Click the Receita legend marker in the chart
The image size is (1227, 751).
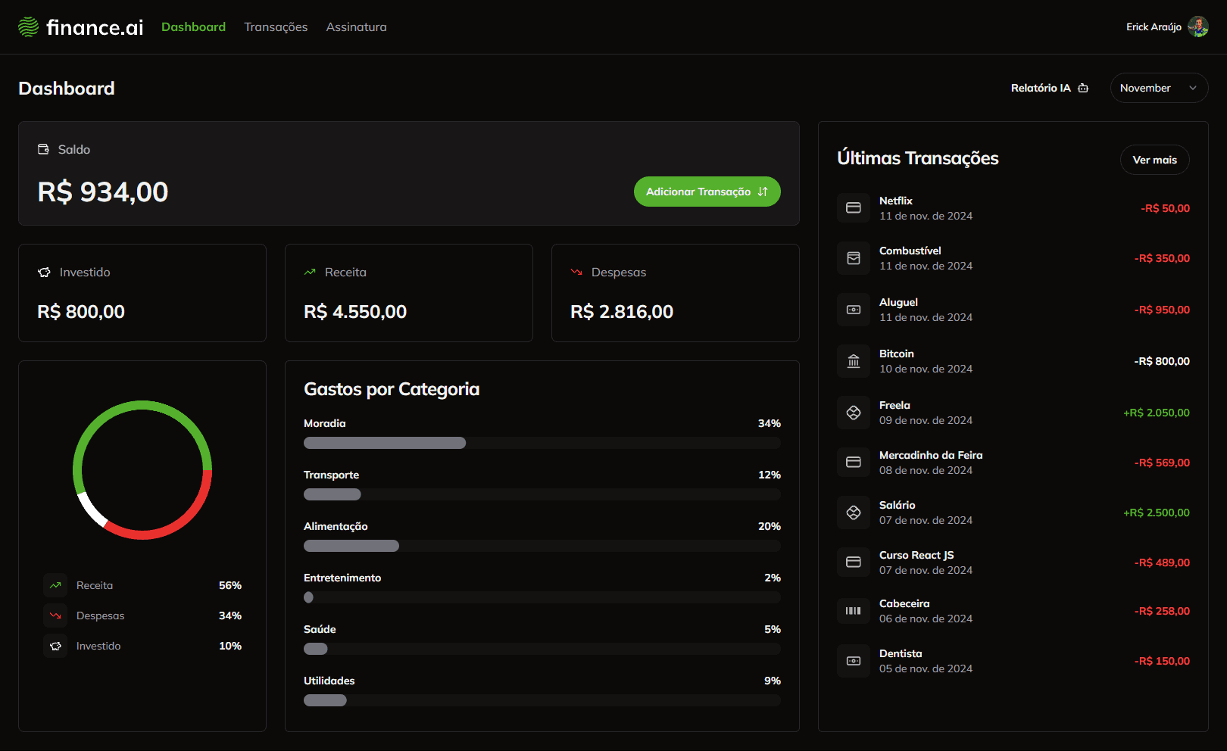[x=55, y=584]
